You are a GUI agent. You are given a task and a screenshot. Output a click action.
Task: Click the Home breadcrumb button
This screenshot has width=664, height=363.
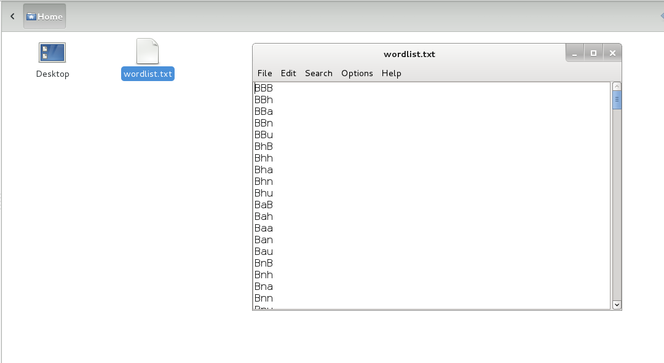tap(44, 16)
